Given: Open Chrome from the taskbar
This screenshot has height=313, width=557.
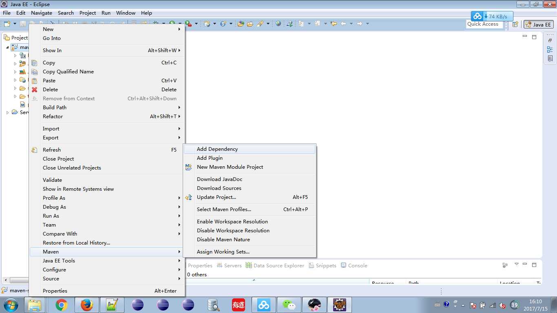Looking at the screenshot, I should (x=62, y=305).
